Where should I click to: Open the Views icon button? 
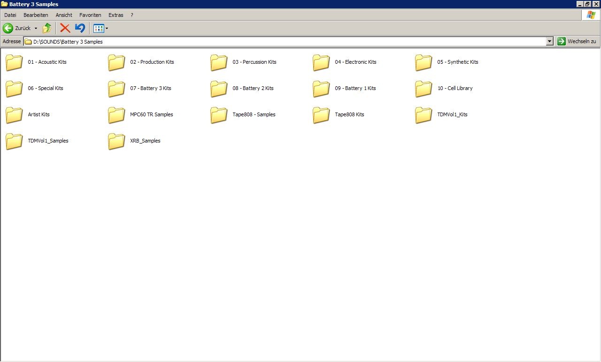[x=99, y=28]
